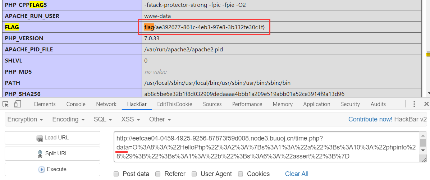Switch to the Sources tab
Image resolution: width=430 pixels, height=180 pixels.
pos(212,104)
